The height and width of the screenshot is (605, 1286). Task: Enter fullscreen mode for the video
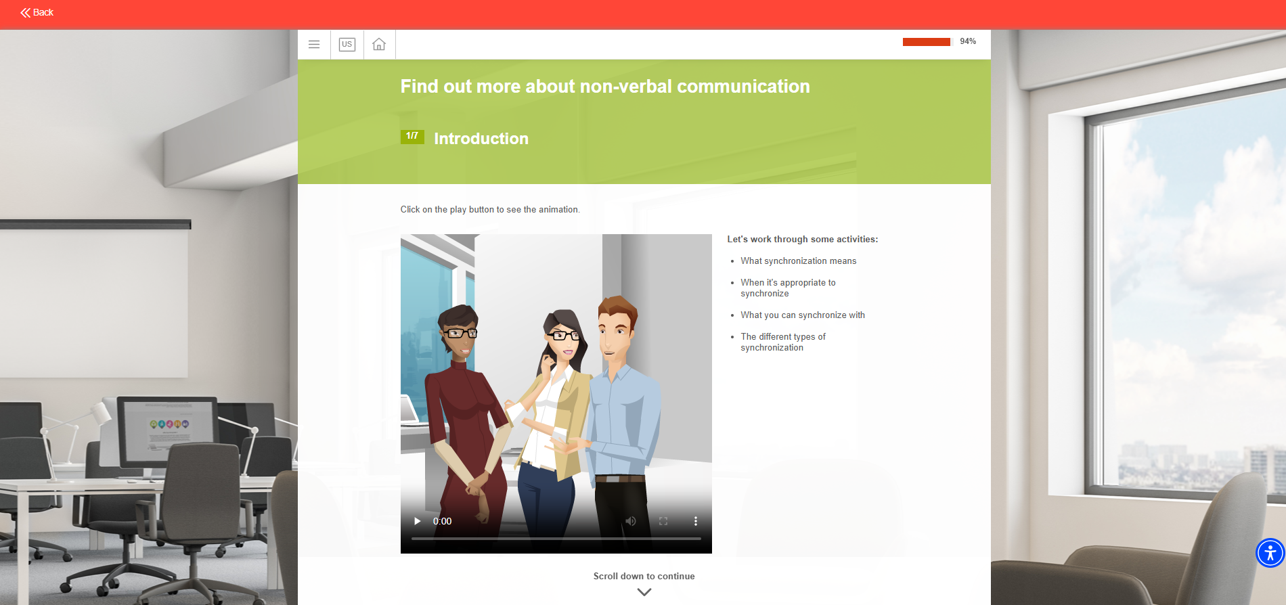point(663,521)
